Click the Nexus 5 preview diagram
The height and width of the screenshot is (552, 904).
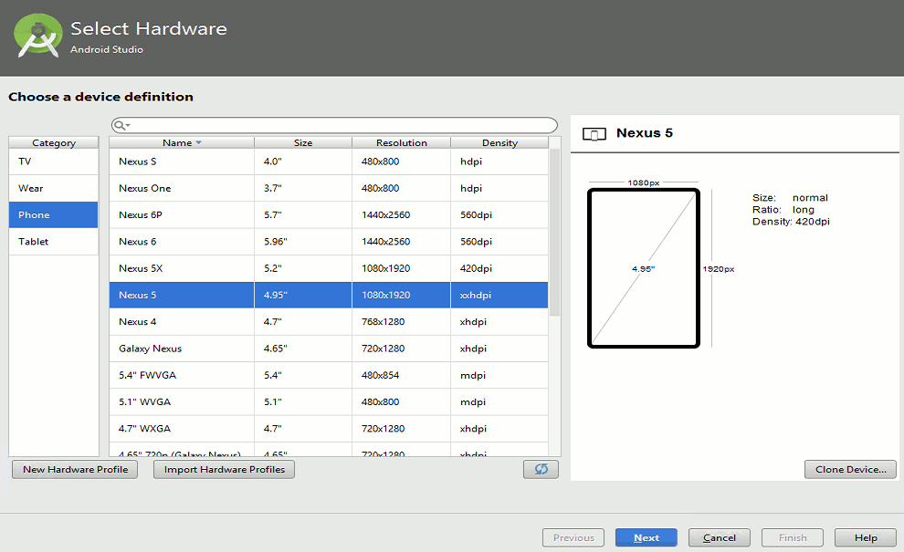(644, 268)
